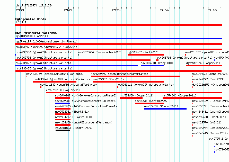Select nsv4243949 gnomAD variant label

coord(61,79)
